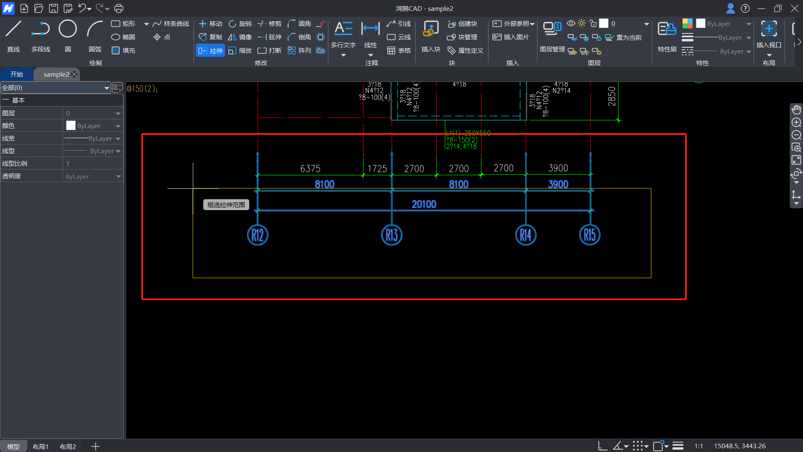The height and width of the screenshot is (452, 803).
Task: Expand the color ByLayer dropdown in properties
Action: (118, 126)
